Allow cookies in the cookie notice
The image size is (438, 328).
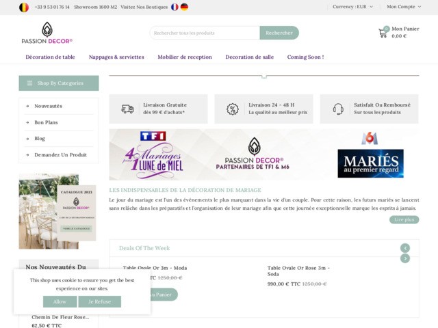tap(60, 301)
